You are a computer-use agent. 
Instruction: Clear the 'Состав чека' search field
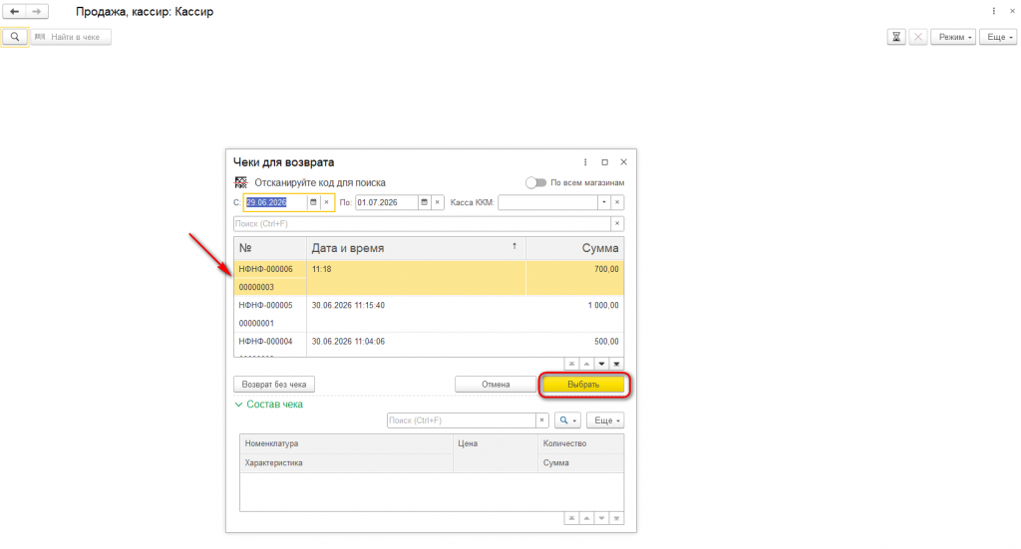541,420
